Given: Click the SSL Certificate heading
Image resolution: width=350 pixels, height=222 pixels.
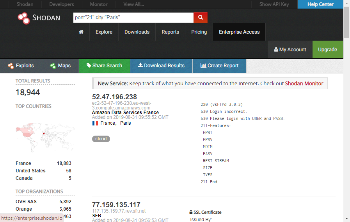Looking at the screenshot, I should pyautogui.click(x=207, y=212).
